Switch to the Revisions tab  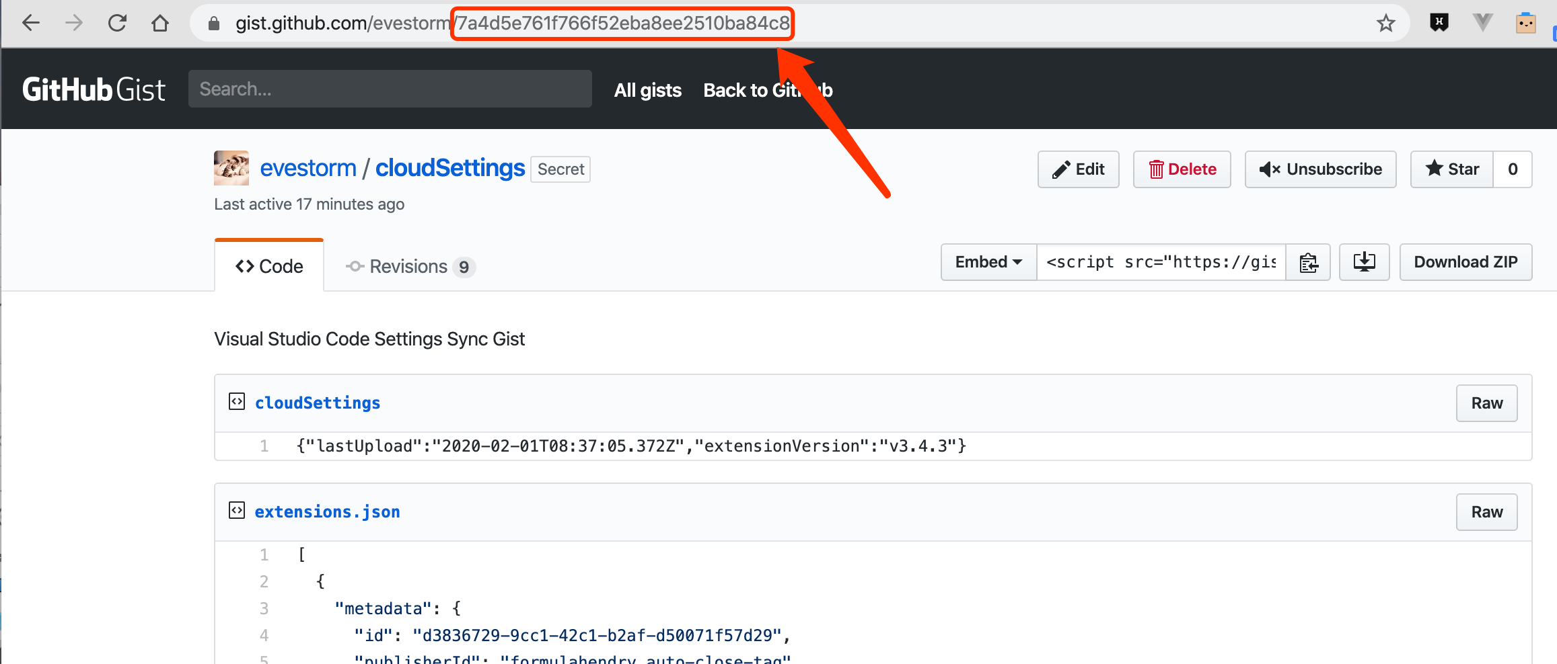tap(410, 267)
